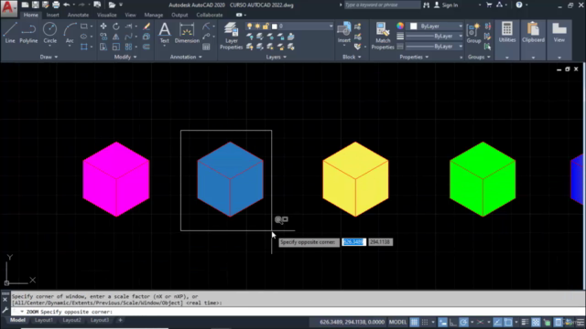The height and width of the screenshot is (329, 586).
Task: Expand the Groups panel dropdown
Action: click(x=479, y=57)
